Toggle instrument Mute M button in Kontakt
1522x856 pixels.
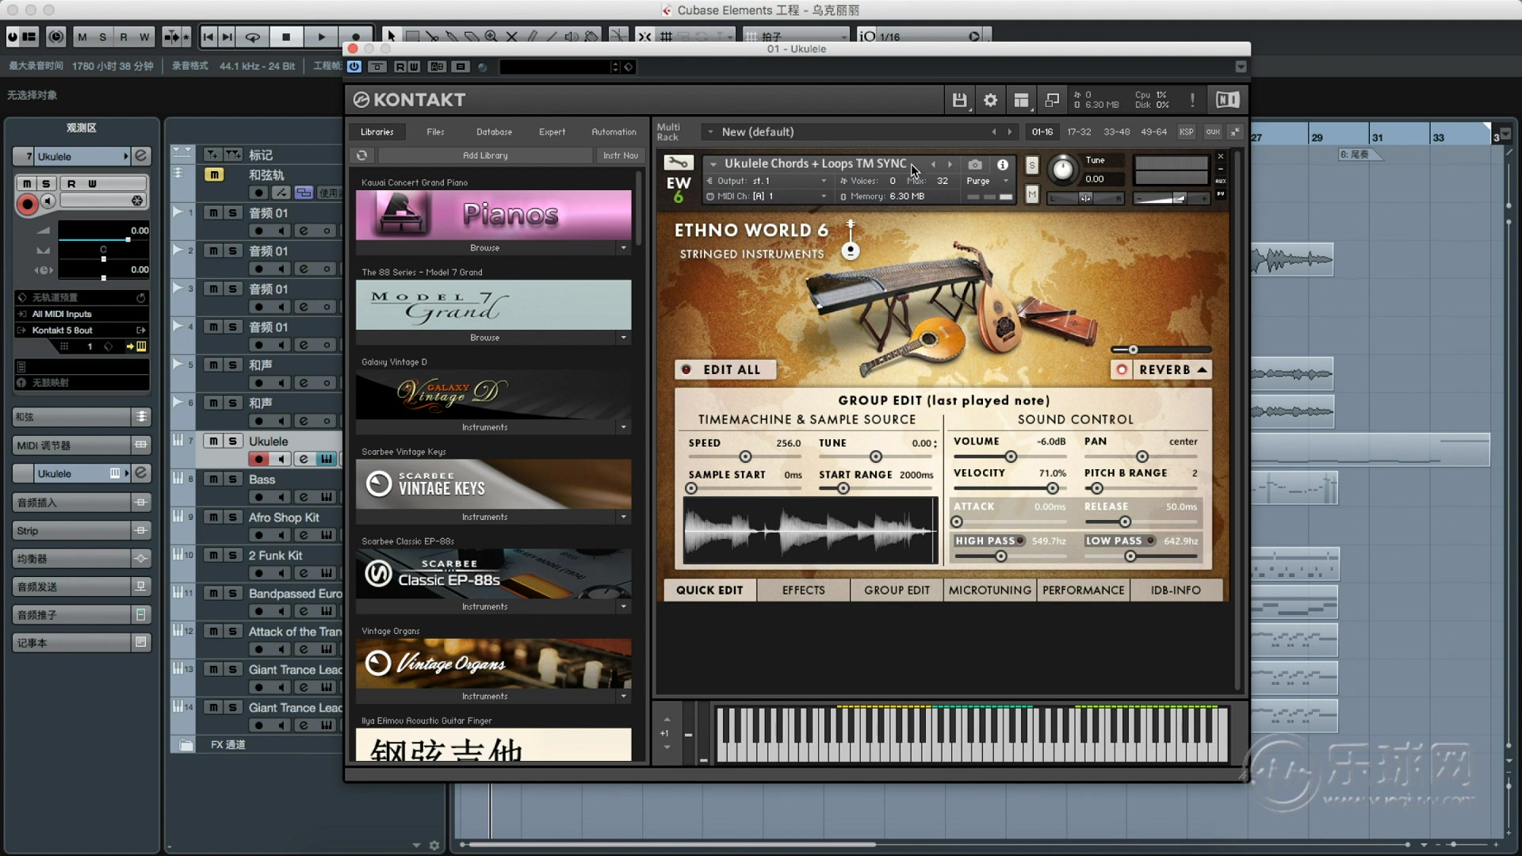click(1031, 194)
